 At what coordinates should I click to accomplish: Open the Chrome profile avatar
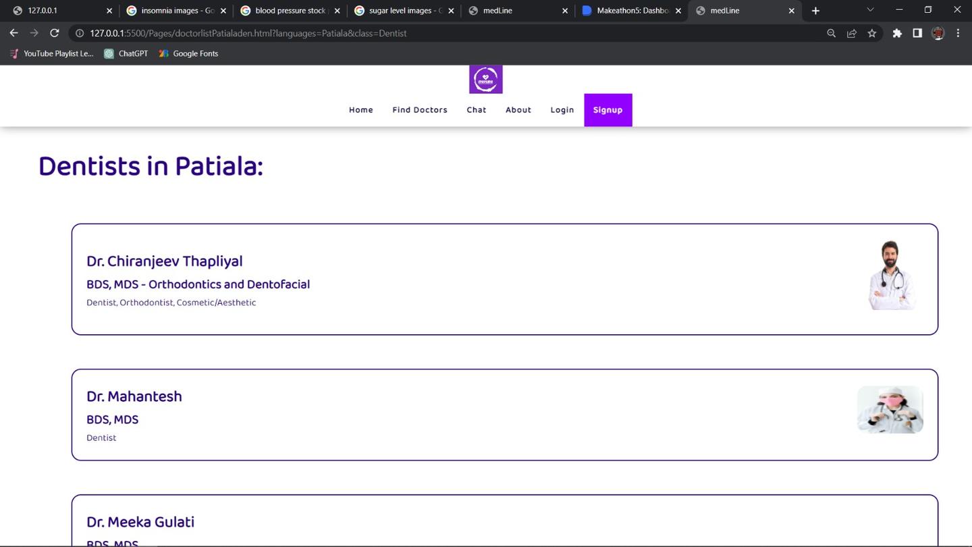coord(938,33)
